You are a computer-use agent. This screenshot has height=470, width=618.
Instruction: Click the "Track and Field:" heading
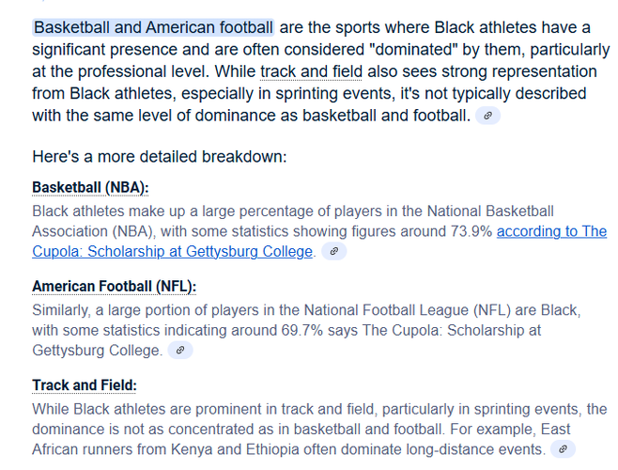[85, 385]
